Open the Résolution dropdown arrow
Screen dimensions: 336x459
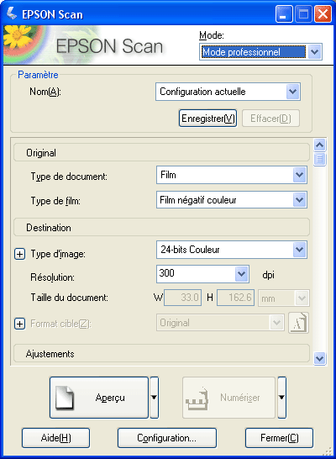[x=242, y=274]
